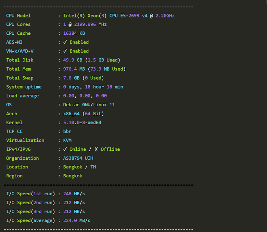The height and width of the screenshot is (232, 267).
Task: Click the Debian GNU/Linux 11 OS text
Action: [89, 105]
